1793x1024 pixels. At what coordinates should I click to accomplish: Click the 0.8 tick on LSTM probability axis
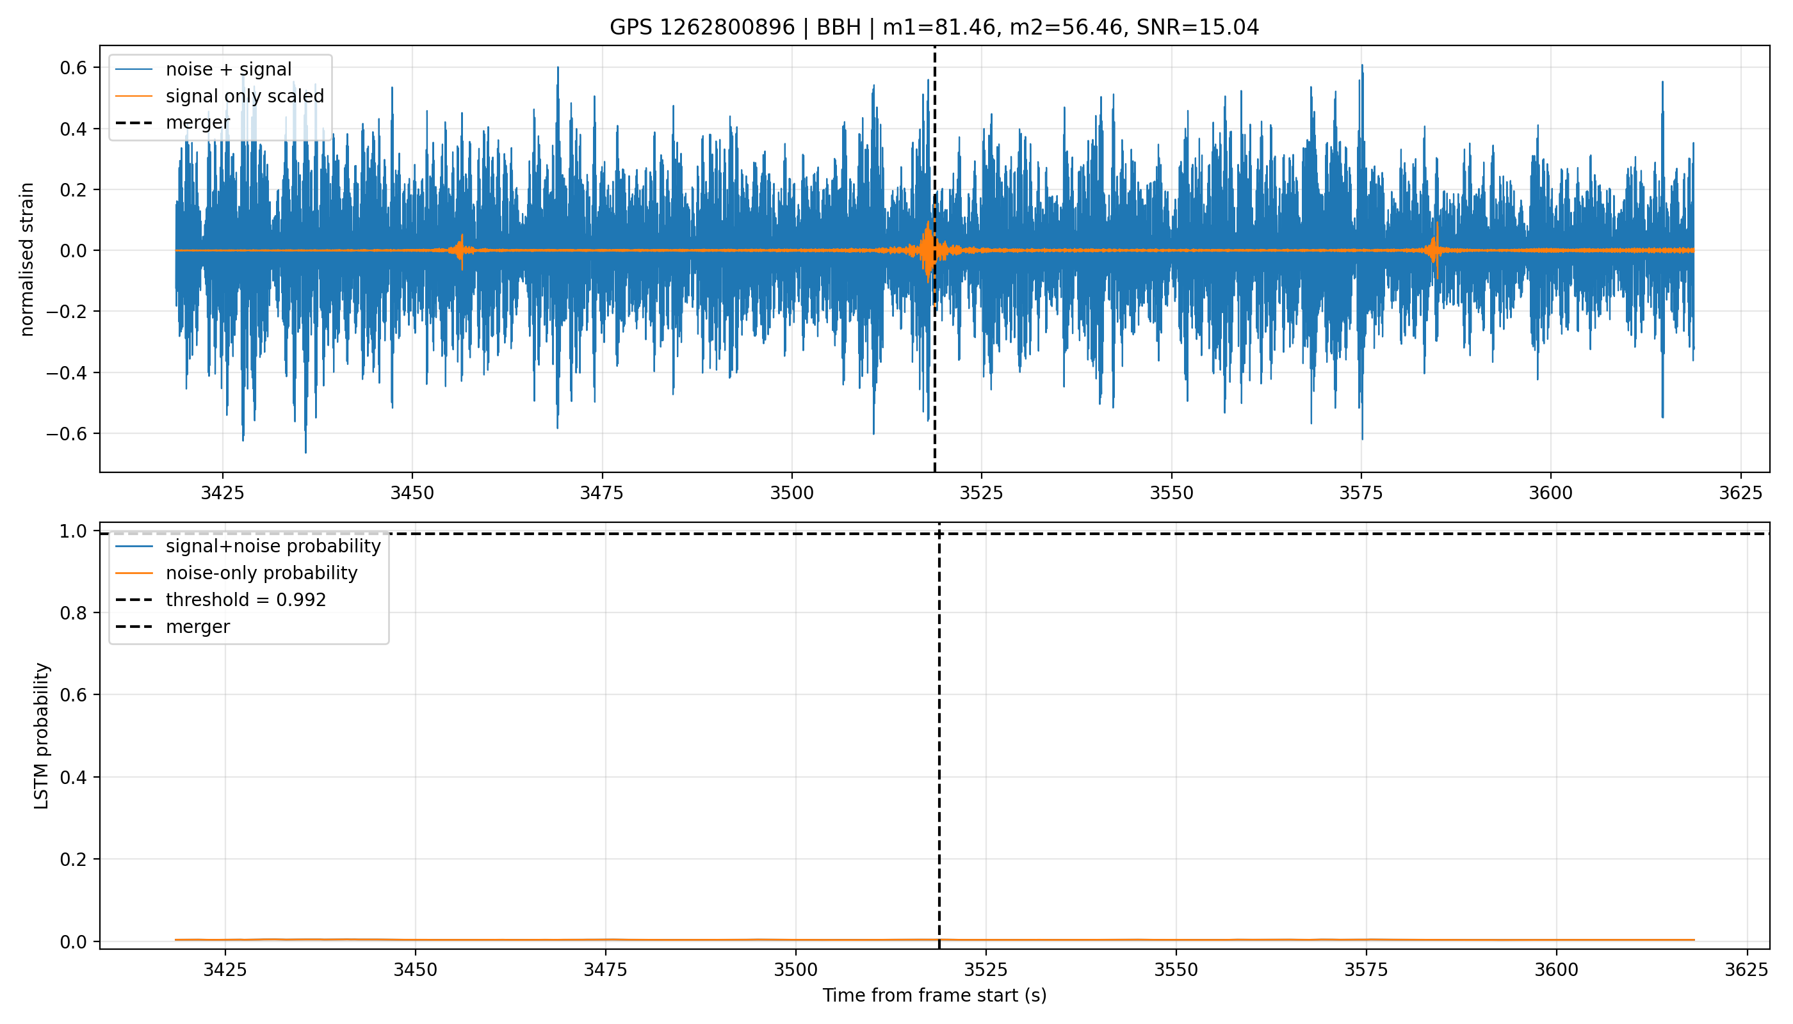(x=73, y=612)
